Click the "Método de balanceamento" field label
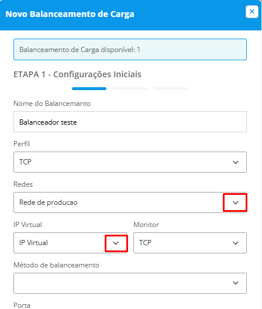The image size is (262, 309). 56,265
